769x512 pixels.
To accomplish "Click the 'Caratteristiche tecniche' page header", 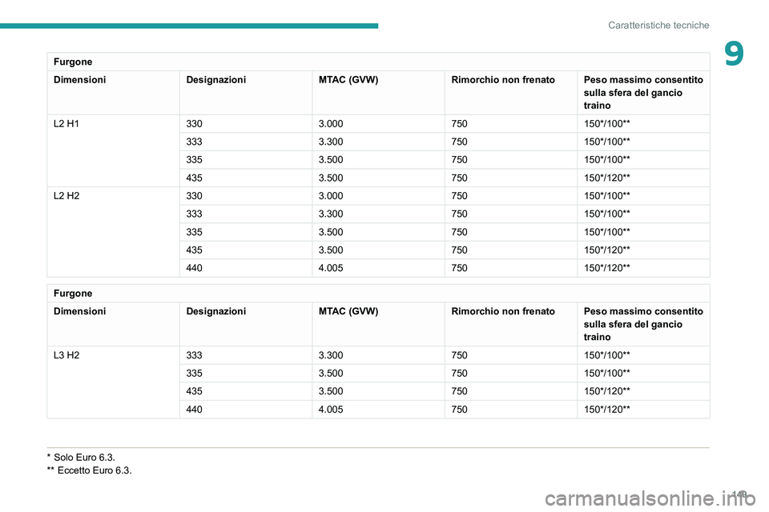I will [x=658, y=25].
